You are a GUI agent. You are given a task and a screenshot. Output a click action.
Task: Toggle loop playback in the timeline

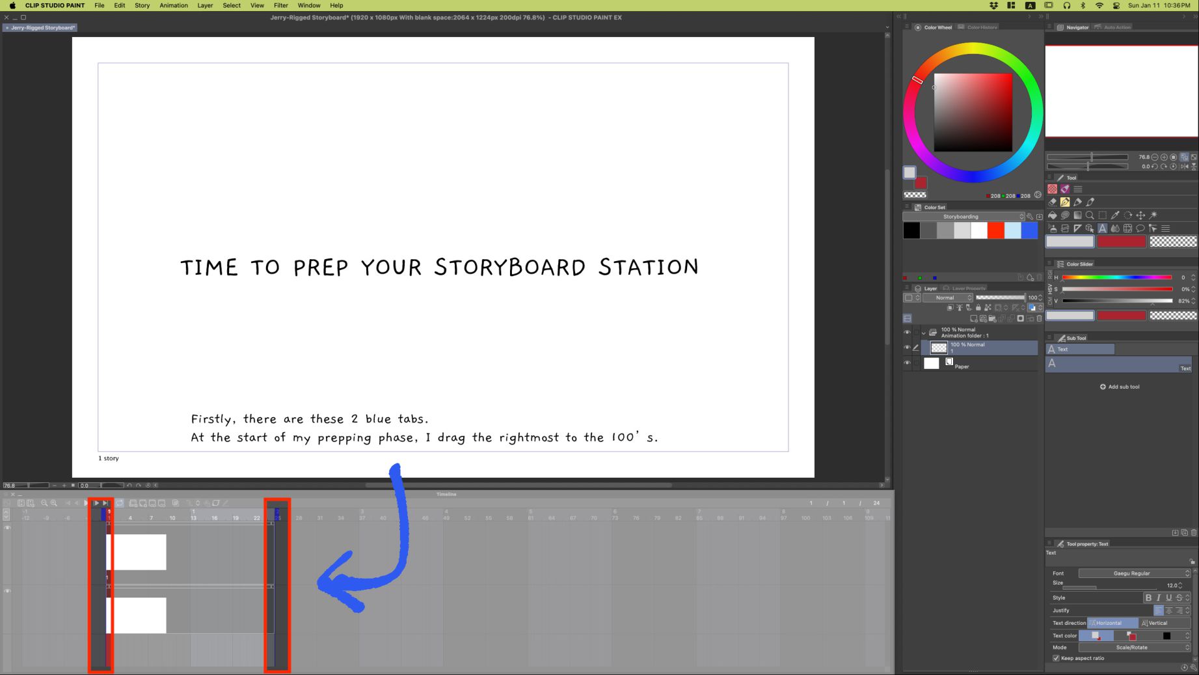click(x=120, y=503)
